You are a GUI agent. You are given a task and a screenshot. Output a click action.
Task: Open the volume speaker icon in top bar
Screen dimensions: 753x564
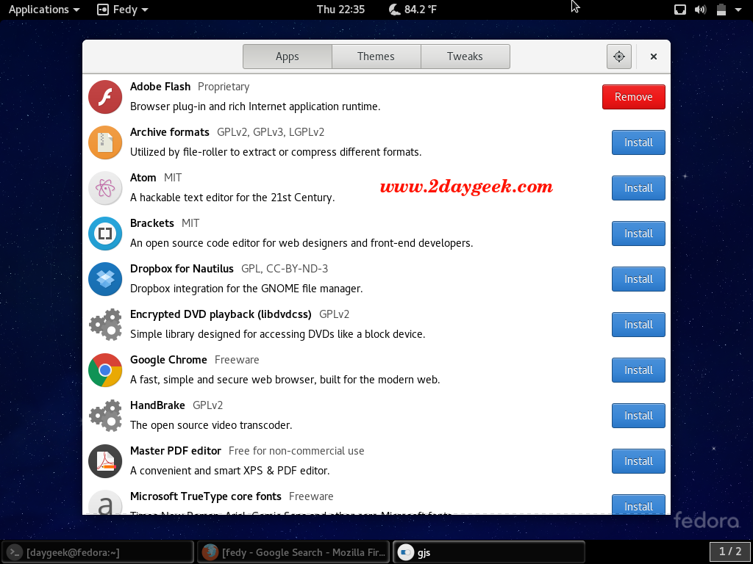(x=700, y=10)
